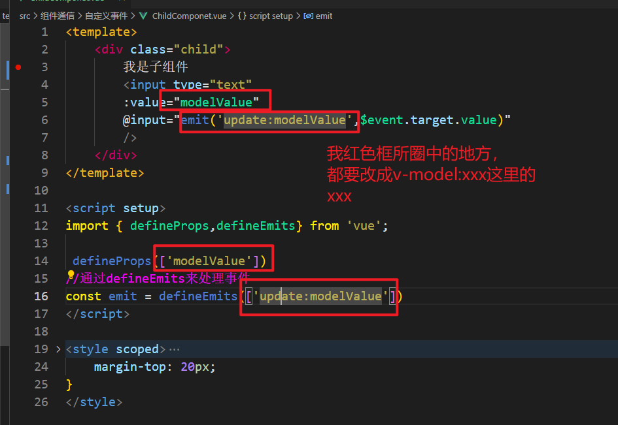Click the closing </div> tag
This screenshot has width=618, height=425.
click(116, 155)
